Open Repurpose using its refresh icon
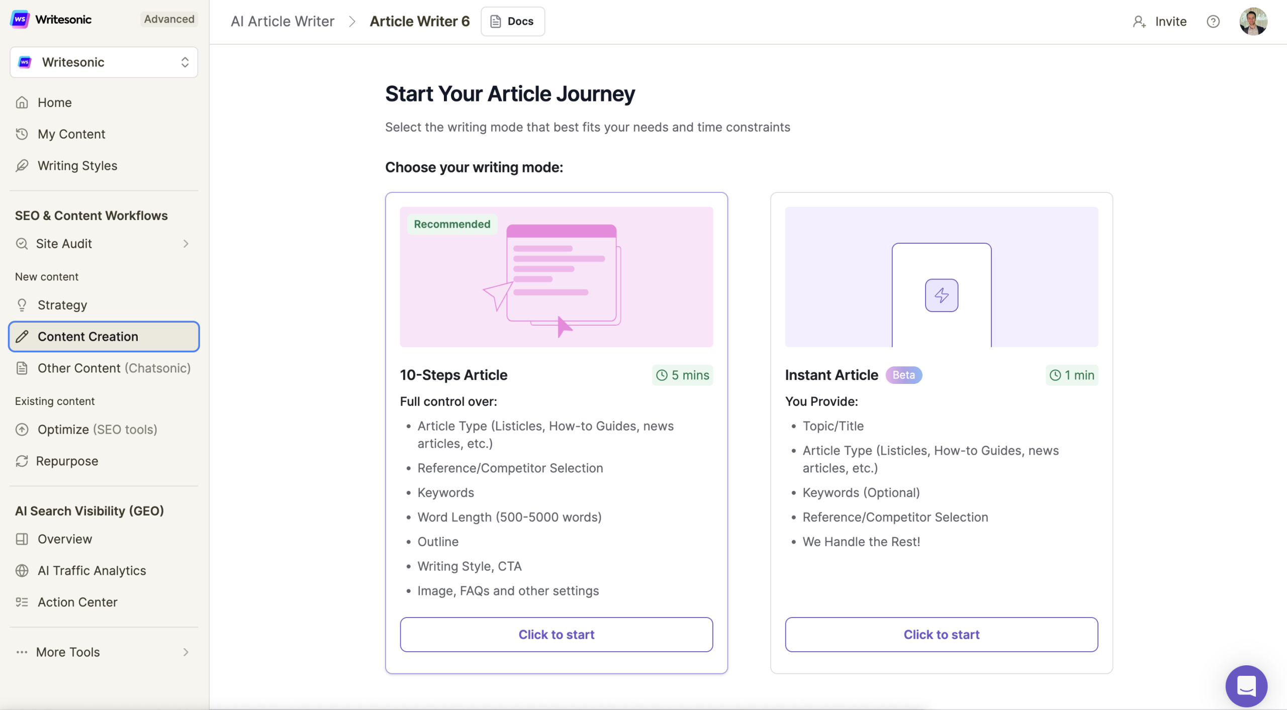This screenshot has height=710, width=1287. [x=22, y=461]
